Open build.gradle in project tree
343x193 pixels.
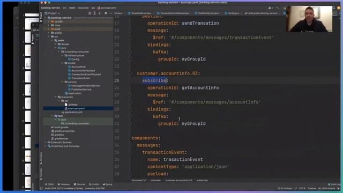coord(59,127)
